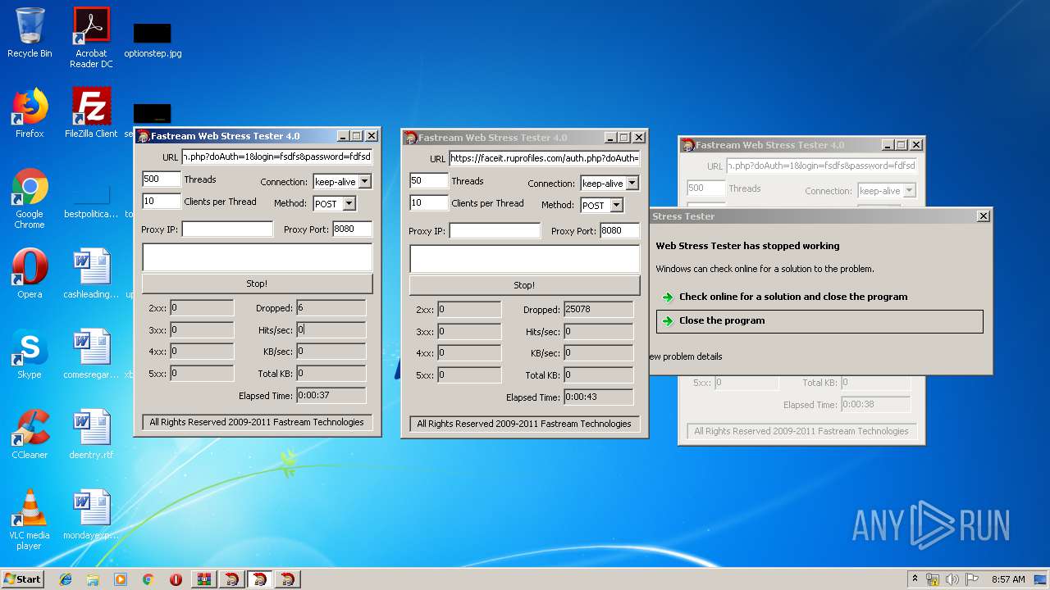This screenshot has height=590, width=1050.
Task: Click Stop! in the 50-threads window
Action: pyautogui.click(x=524, y=285)
